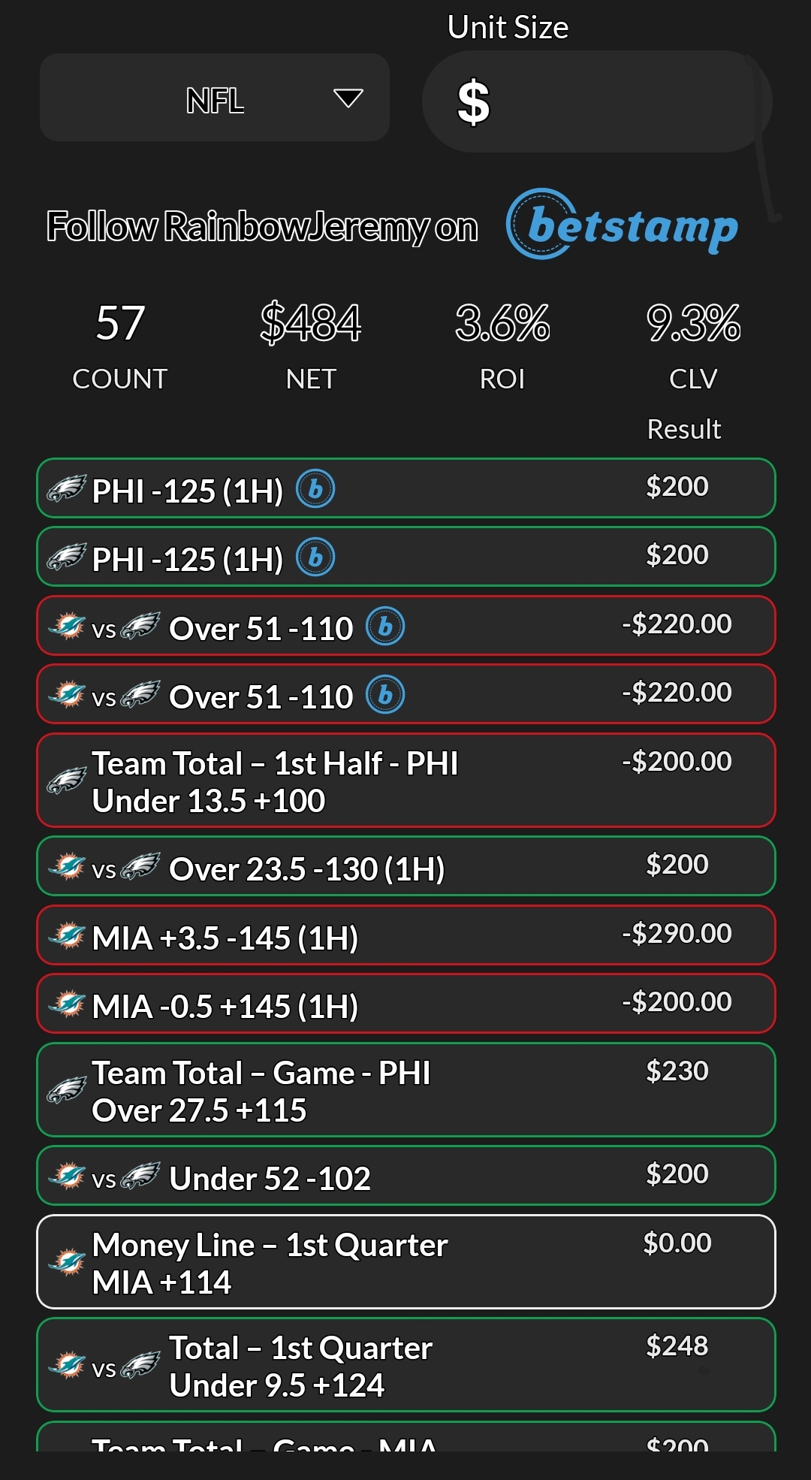The height and width of the screenshot is (1480, 811).
Task: Open the Over 23.5 -130 (1H) bet
Action: tap(405, 867)
